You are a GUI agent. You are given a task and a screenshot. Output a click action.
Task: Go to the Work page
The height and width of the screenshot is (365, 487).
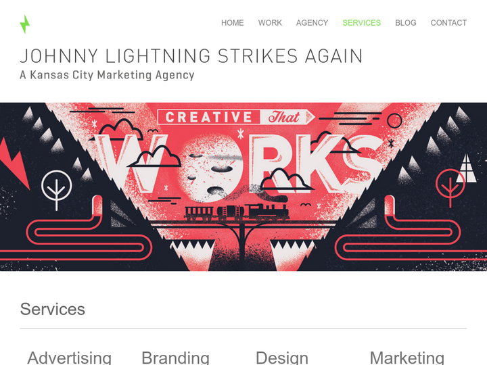[x=270, y=23]
